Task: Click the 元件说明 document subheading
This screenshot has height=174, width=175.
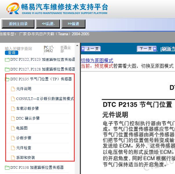Action: click(x=115, y=114)
